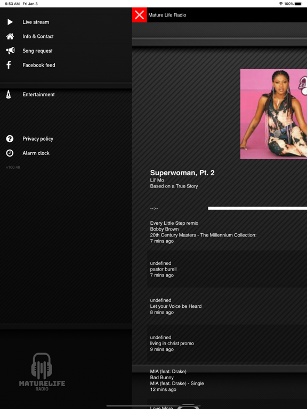The image size is (307, 409).
Task: Tap the Mature Life Radio header title
Action: click(x=167, y=15)
